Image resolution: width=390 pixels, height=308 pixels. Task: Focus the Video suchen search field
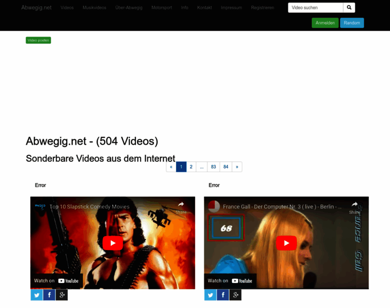[x=316, y=8]
